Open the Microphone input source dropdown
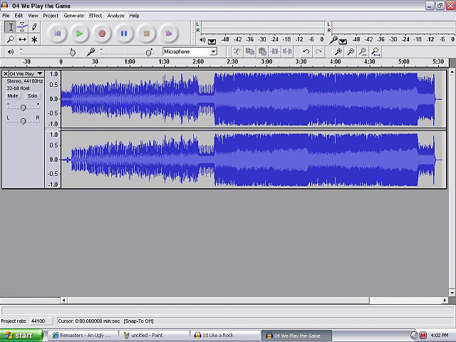Viewport: 456px width, 342px height. coord(214,52)
